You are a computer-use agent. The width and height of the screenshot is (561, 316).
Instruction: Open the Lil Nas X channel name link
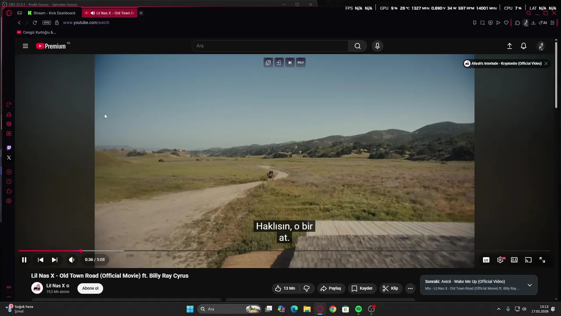(56, 286)
